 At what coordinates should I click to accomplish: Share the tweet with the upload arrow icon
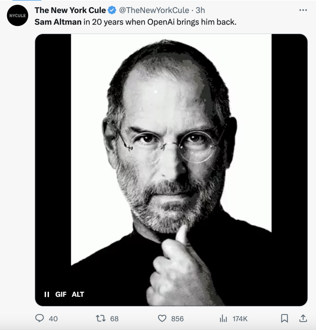pos(303,318)
